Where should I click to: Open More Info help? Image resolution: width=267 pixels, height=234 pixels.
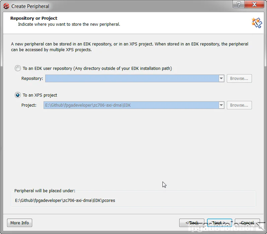point(20,223)
